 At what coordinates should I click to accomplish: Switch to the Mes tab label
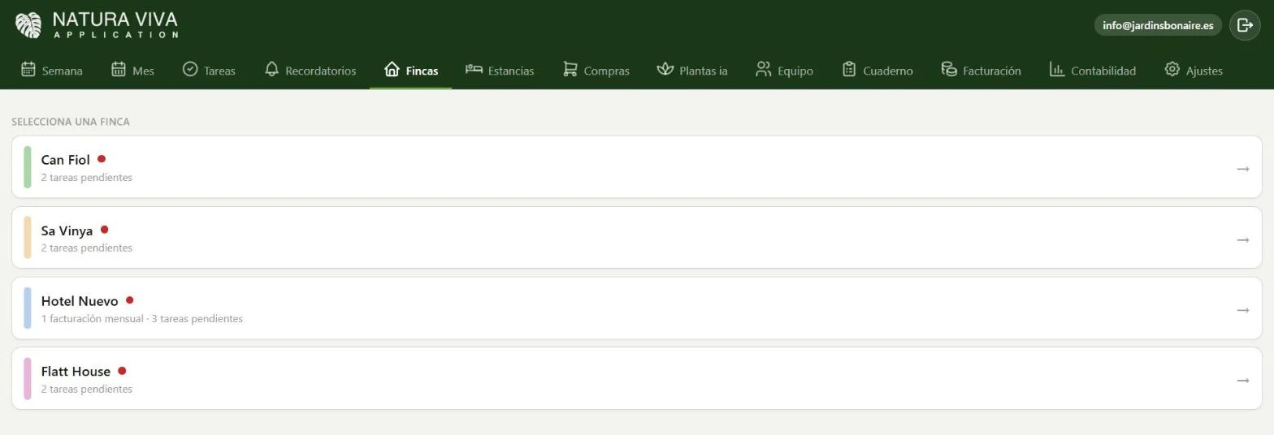(143, 71)
